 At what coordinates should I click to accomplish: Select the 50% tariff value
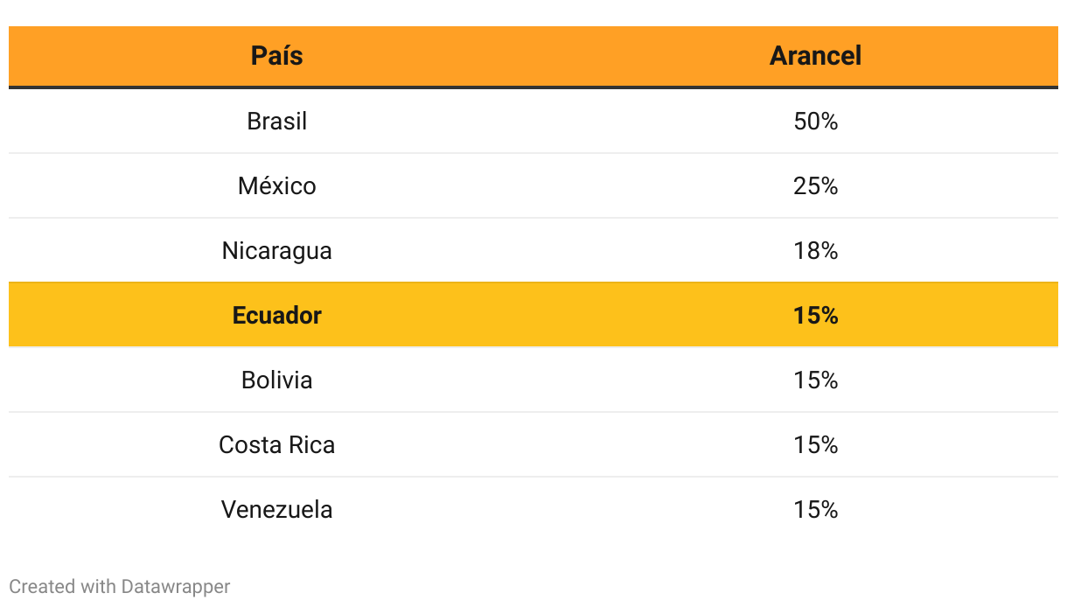pos(815,121)
